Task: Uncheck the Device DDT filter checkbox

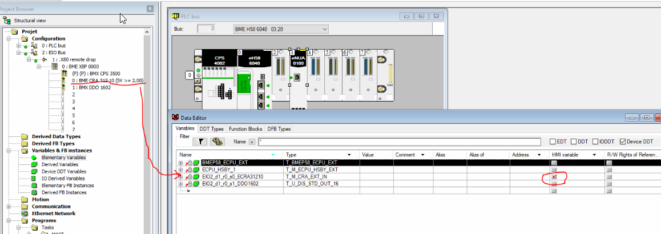Action: 623,142
